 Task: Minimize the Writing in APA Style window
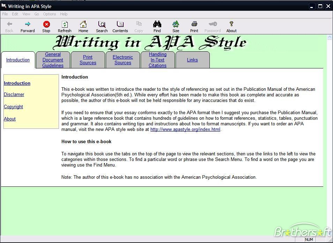(312, 6)
